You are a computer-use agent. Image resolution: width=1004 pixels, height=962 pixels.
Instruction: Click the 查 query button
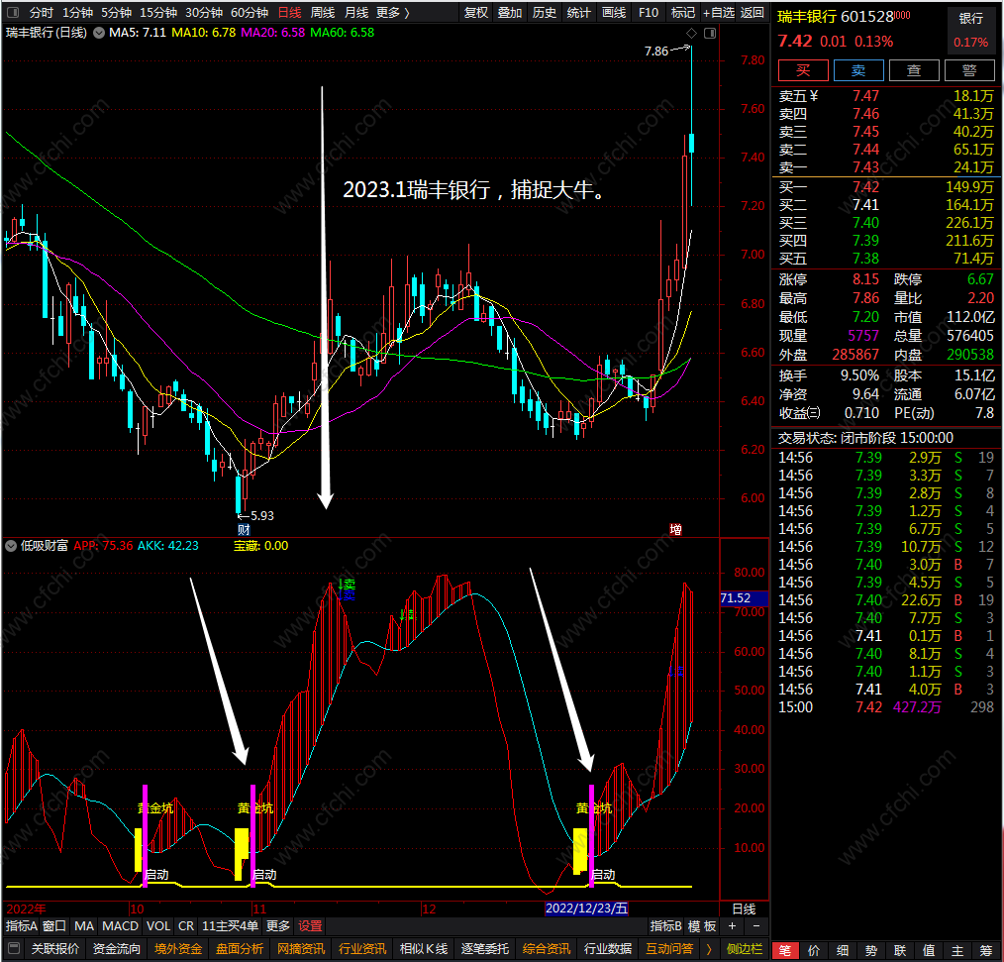(914, 70)
